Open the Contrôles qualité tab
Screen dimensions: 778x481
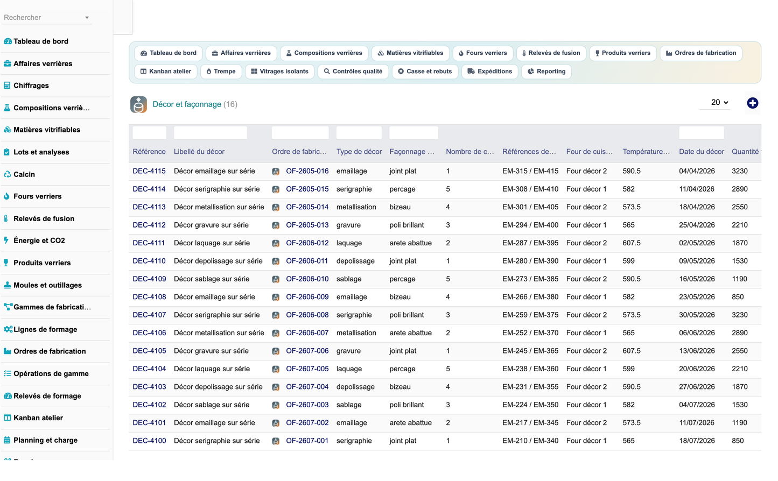(x=353, y=72)
